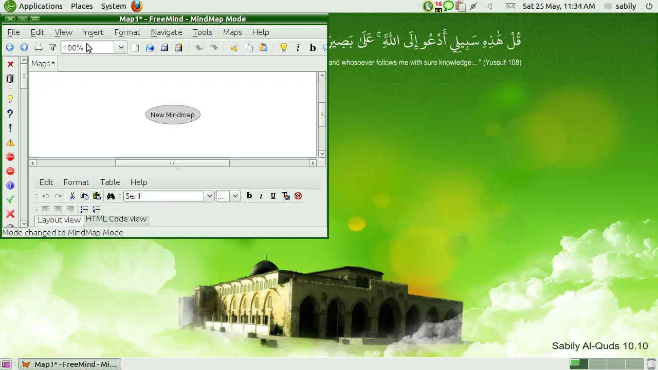Paste text in note editor toolbar
This screenshot has height=370, width=658.
[97, 196]
